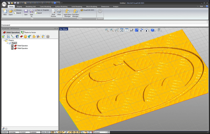The height and width of the screenshot is (134, 210).
Task: Click Zoom Out magnifier in the viewport toolbar
Action: point(107,30)
